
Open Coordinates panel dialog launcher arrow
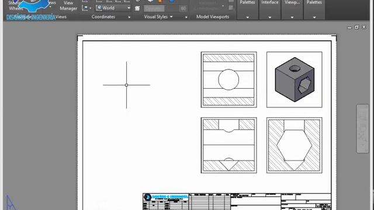click(129, 17)
